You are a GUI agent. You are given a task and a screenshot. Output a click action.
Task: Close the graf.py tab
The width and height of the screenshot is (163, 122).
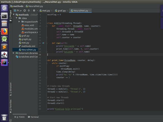point(67,11)
